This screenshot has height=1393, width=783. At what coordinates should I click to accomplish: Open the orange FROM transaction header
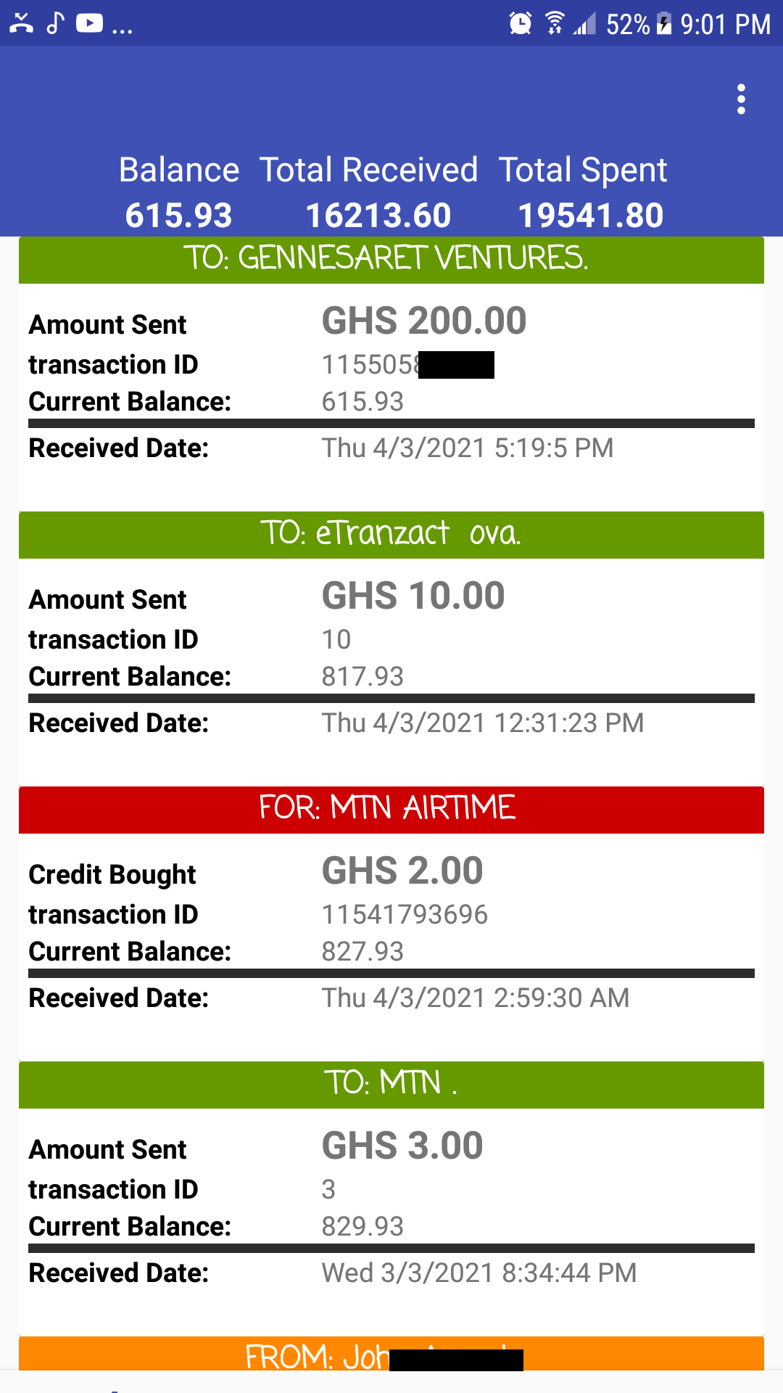[391, 1354]
